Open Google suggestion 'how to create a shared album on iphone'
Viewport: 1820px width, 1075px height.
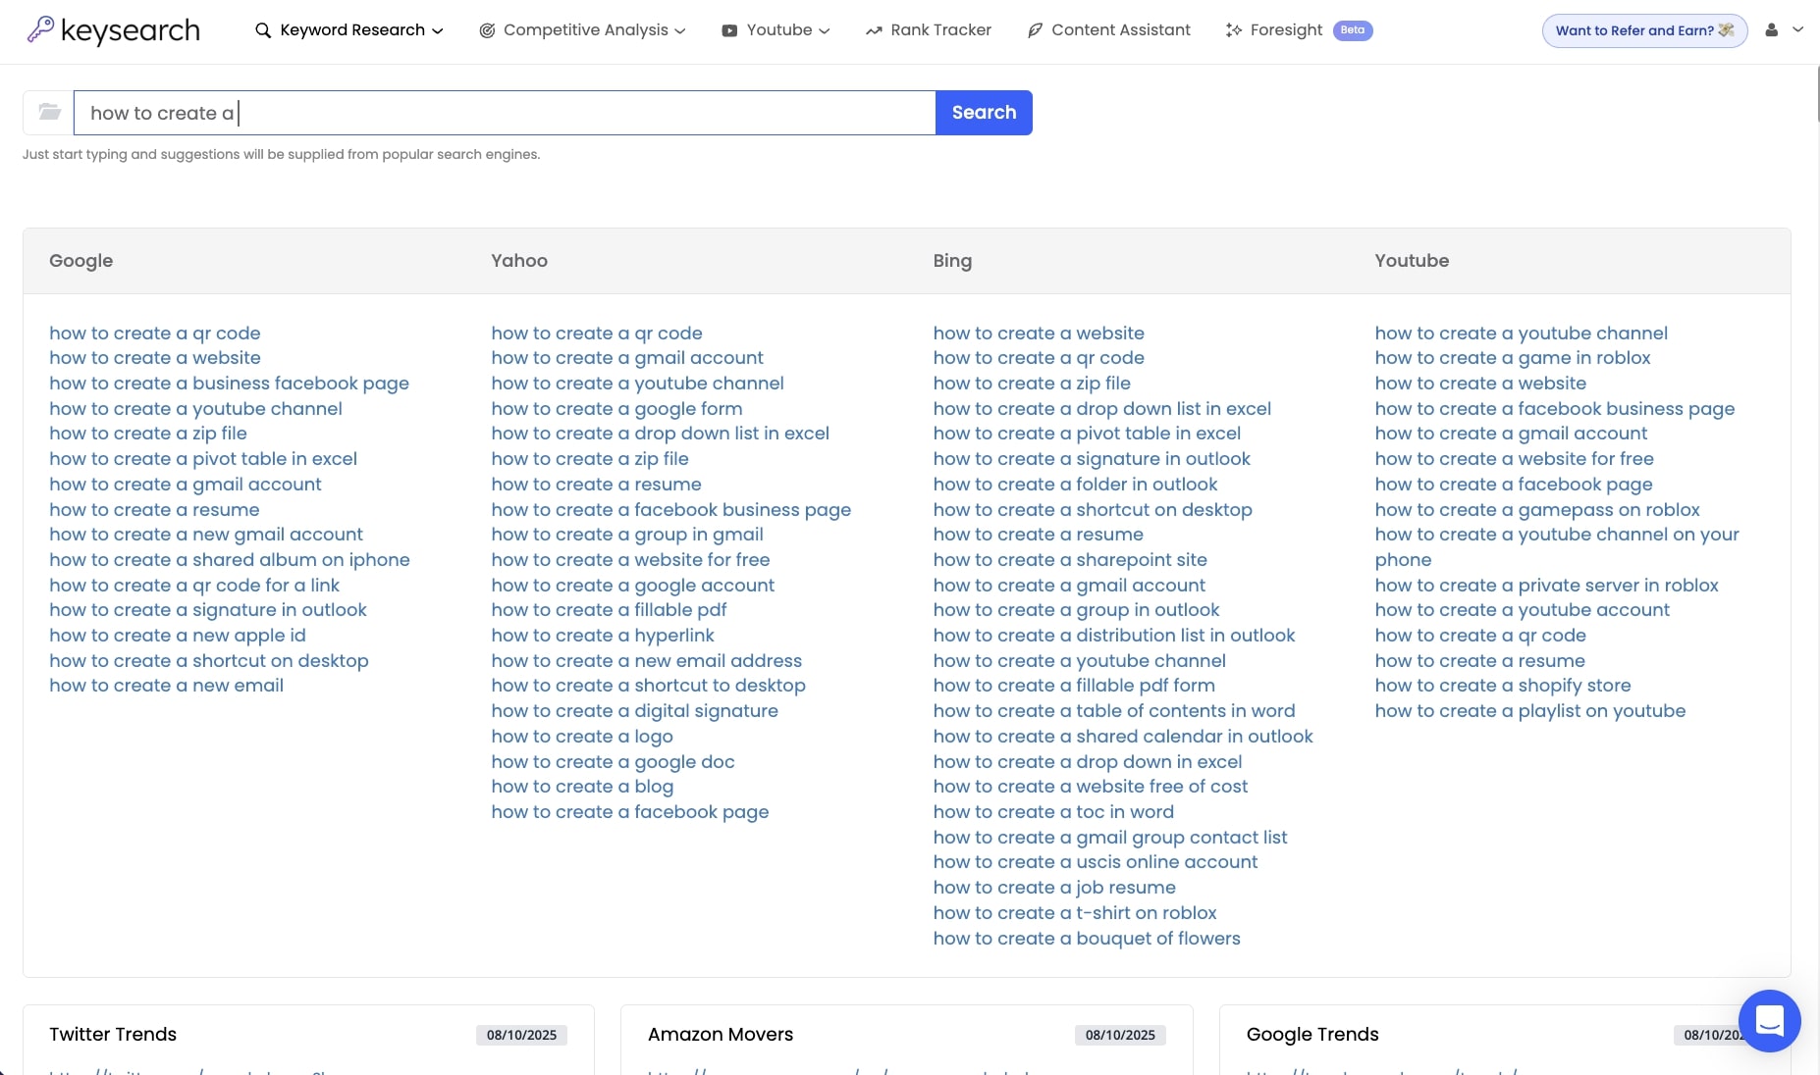[230, 560]
